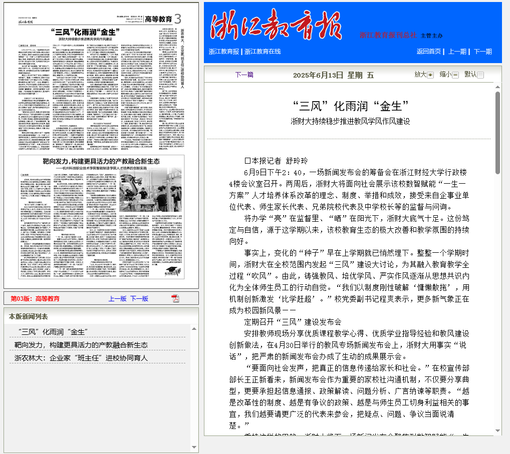Click the article pane scrollbar thumb
510x454 pixels.
497,133
